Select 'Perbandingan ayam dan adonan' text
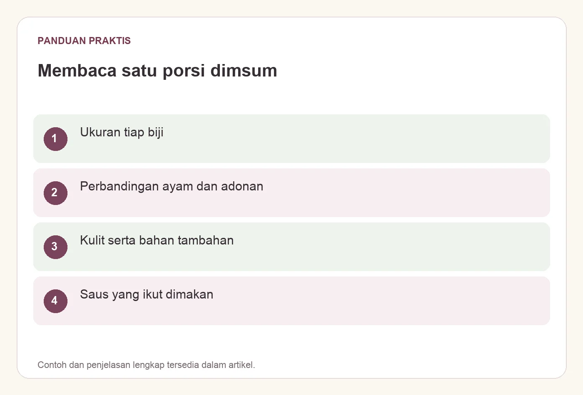583x395 pixels. pyautogui.click(x=172, y=186)
